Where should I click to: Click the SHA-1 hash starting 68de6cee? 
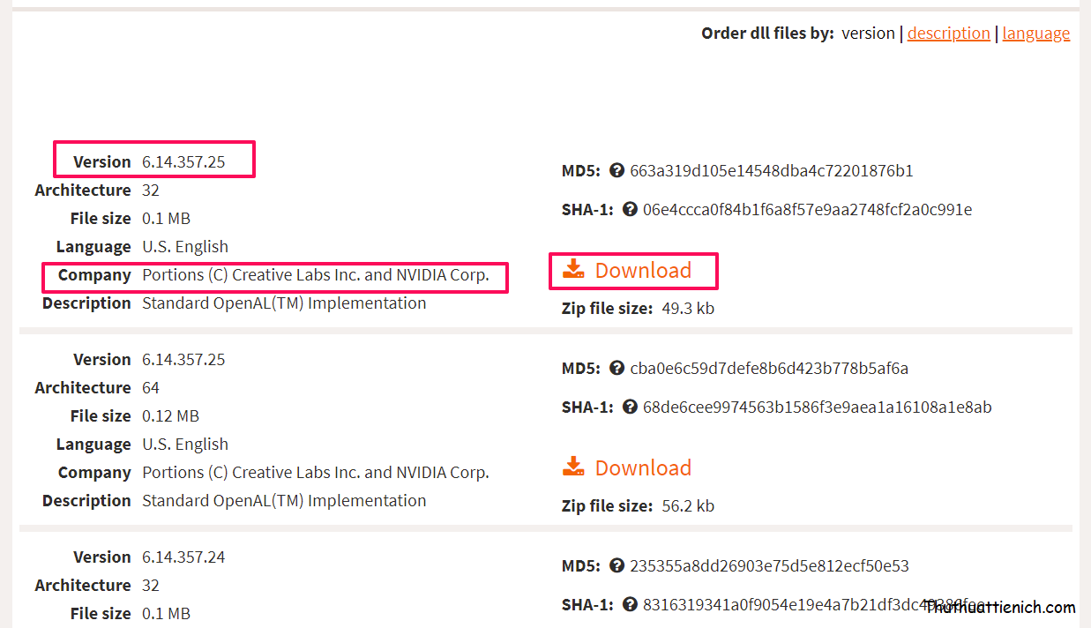click(x=817, y=407)
